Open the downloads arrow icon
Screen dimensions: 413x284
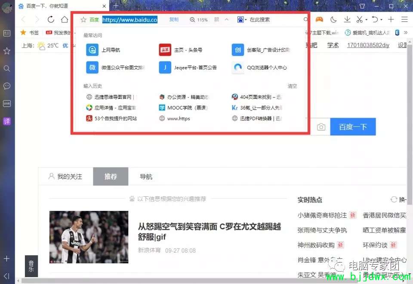[x=347, y=19]
